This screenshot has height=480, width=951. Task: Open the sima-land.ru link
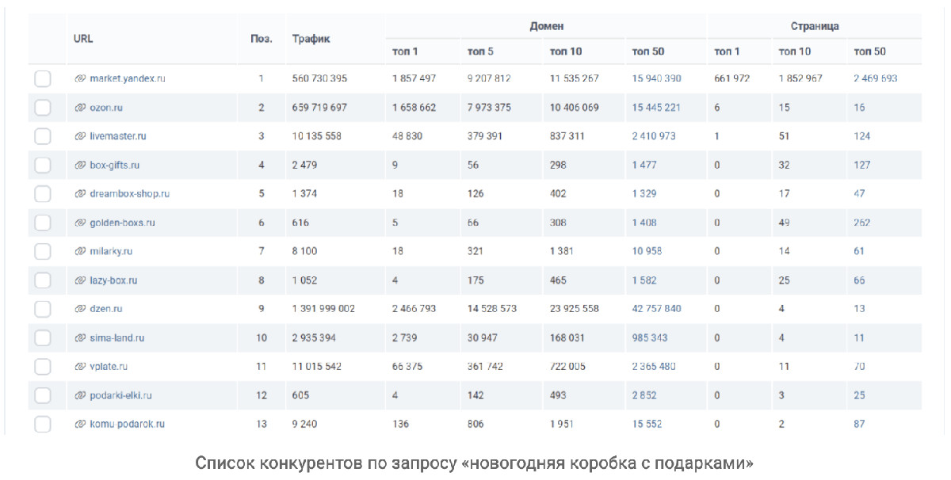[x=117, y=337]
